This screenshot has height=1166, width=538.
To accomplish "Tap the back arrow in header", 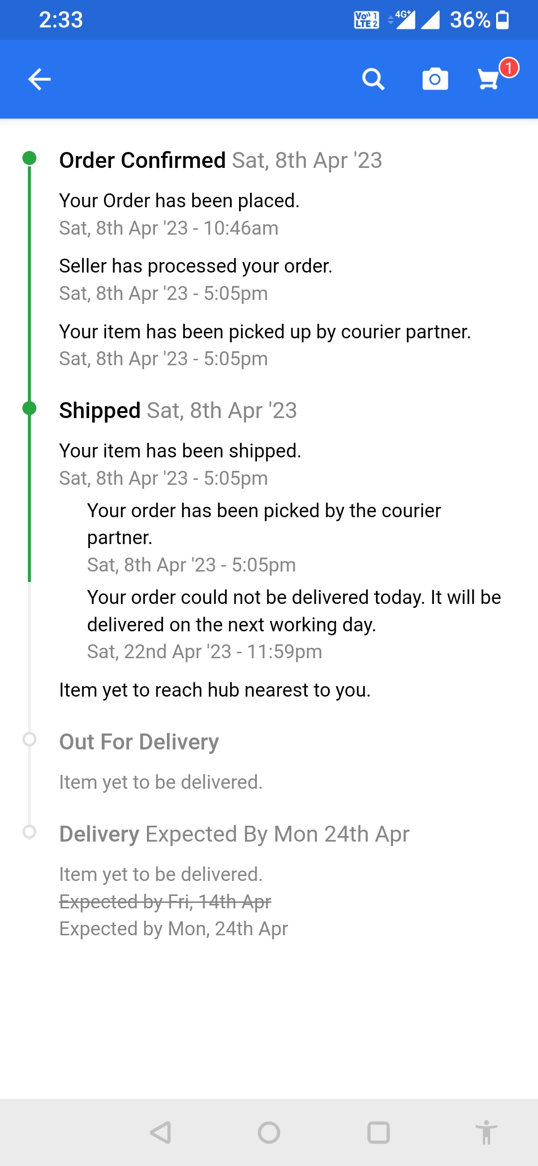I will (39, 79).
